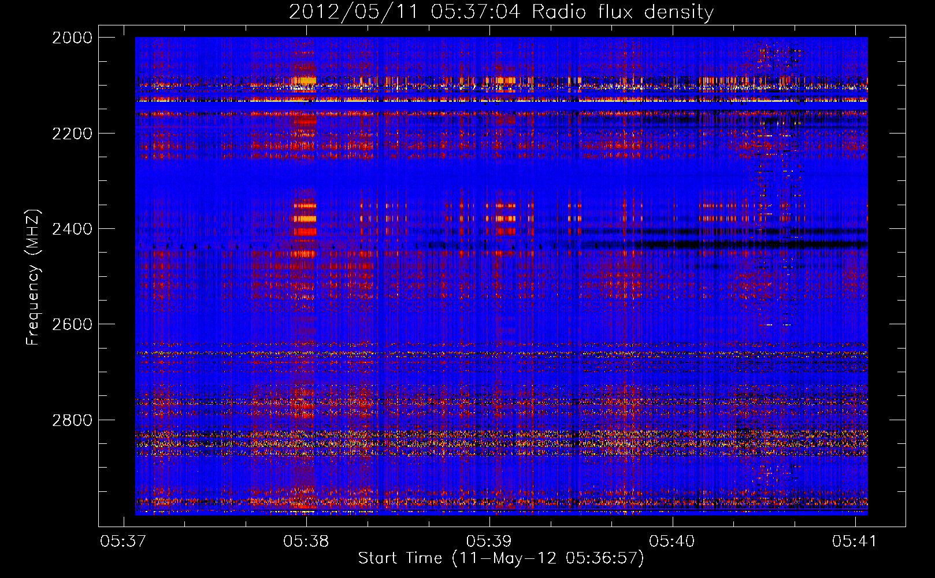Click the 05:38 time axis label
935x578 pixels.
pos(306,541)
